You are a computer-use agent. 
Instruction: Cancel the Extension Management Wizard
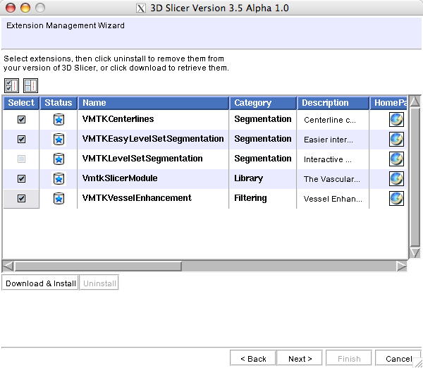pos(398,359)
